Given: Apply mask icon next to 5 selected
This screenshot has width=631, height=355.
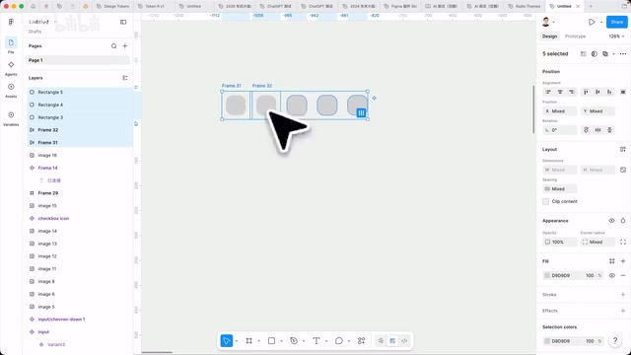Looking at the screenshot, I should coord(594,53).
